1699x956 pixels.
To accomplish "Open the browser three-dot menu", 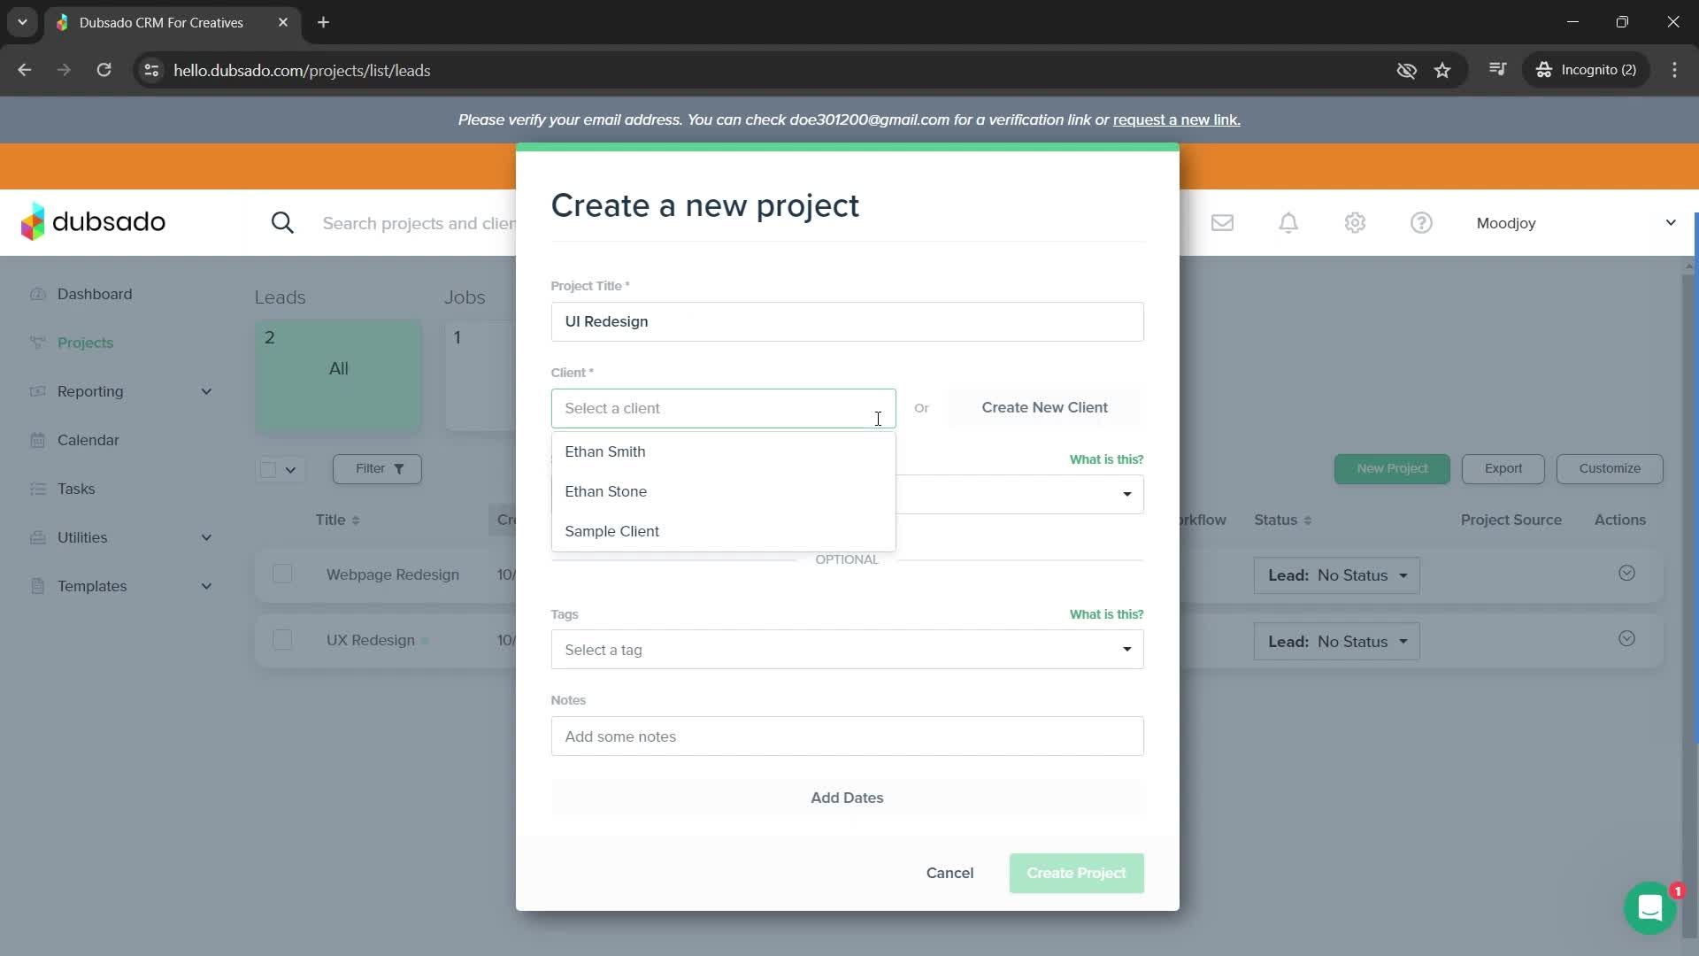I will (x=1674, y=70).
